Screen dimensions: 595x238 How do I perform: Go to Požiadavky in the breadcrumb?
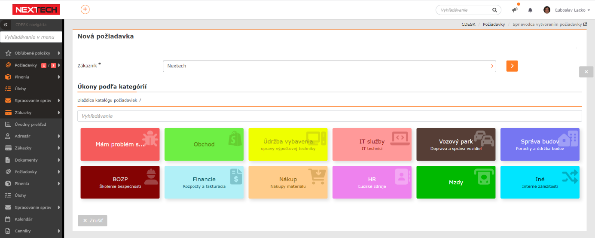pyautogui.click(x=494, y=24)
